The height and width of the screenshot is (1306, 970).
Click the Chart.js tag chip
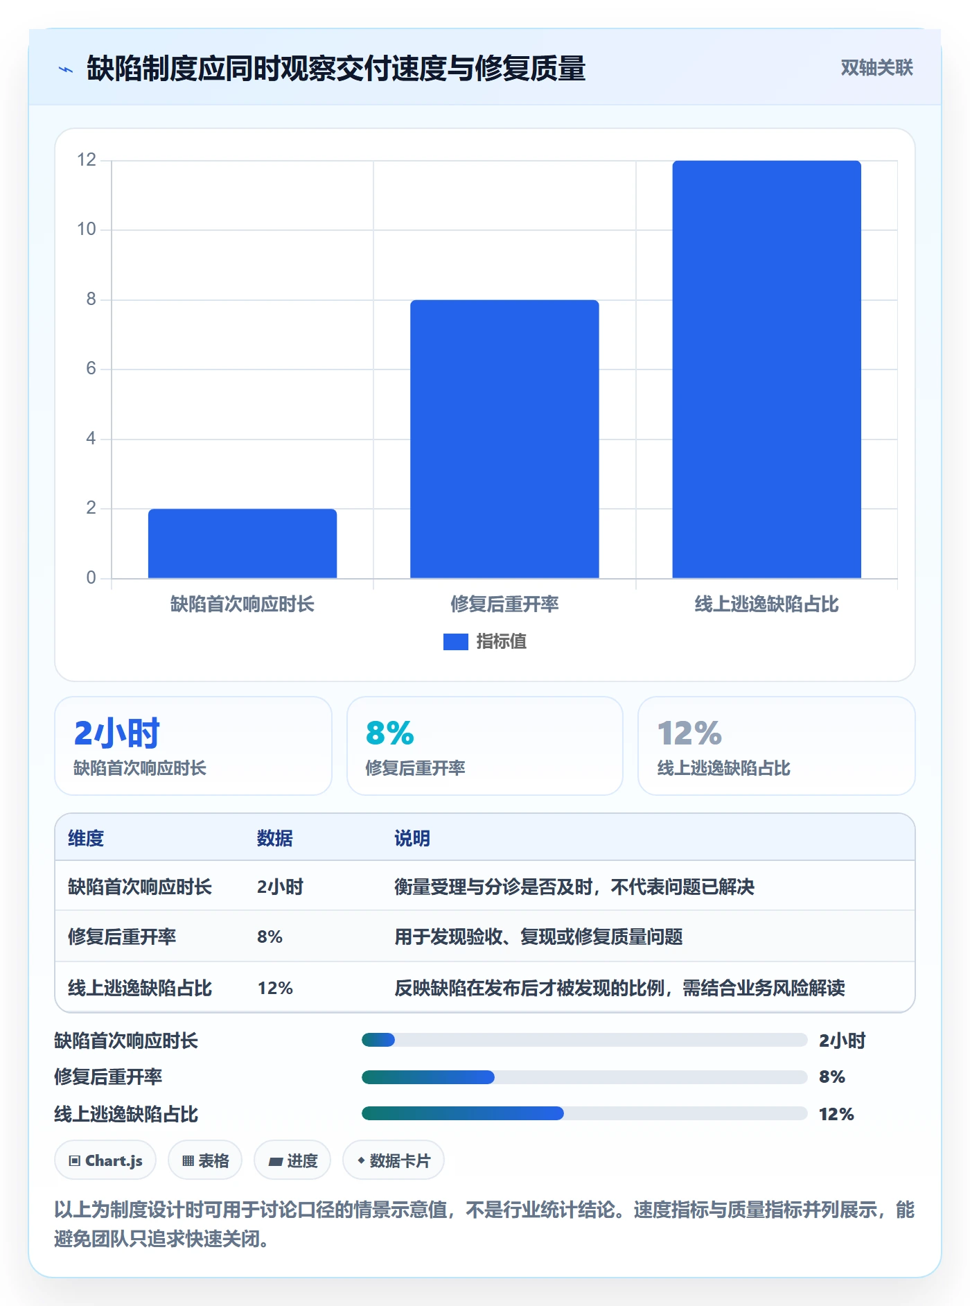(105, 1160)
